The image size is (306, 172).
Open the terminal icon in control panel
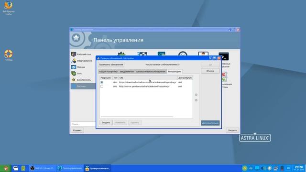[224, 56]
